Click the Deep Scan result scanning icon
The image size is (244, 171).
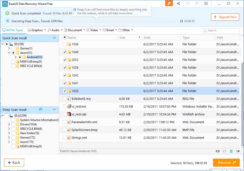tap(41, 109)
